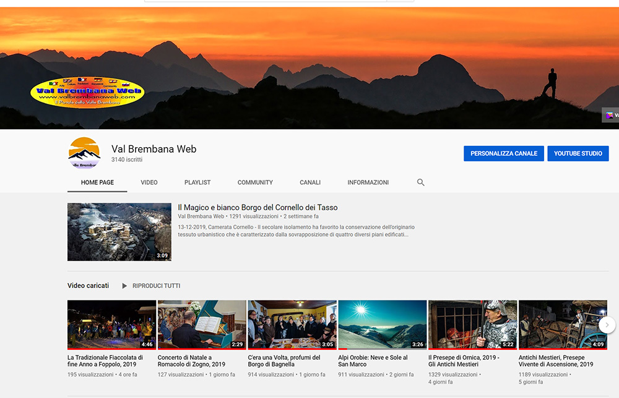The image size is (619, 398).
Task: Click Val Brembana Web uploader link under featured video
Action: pyautogui.click(x=201, y=216)
